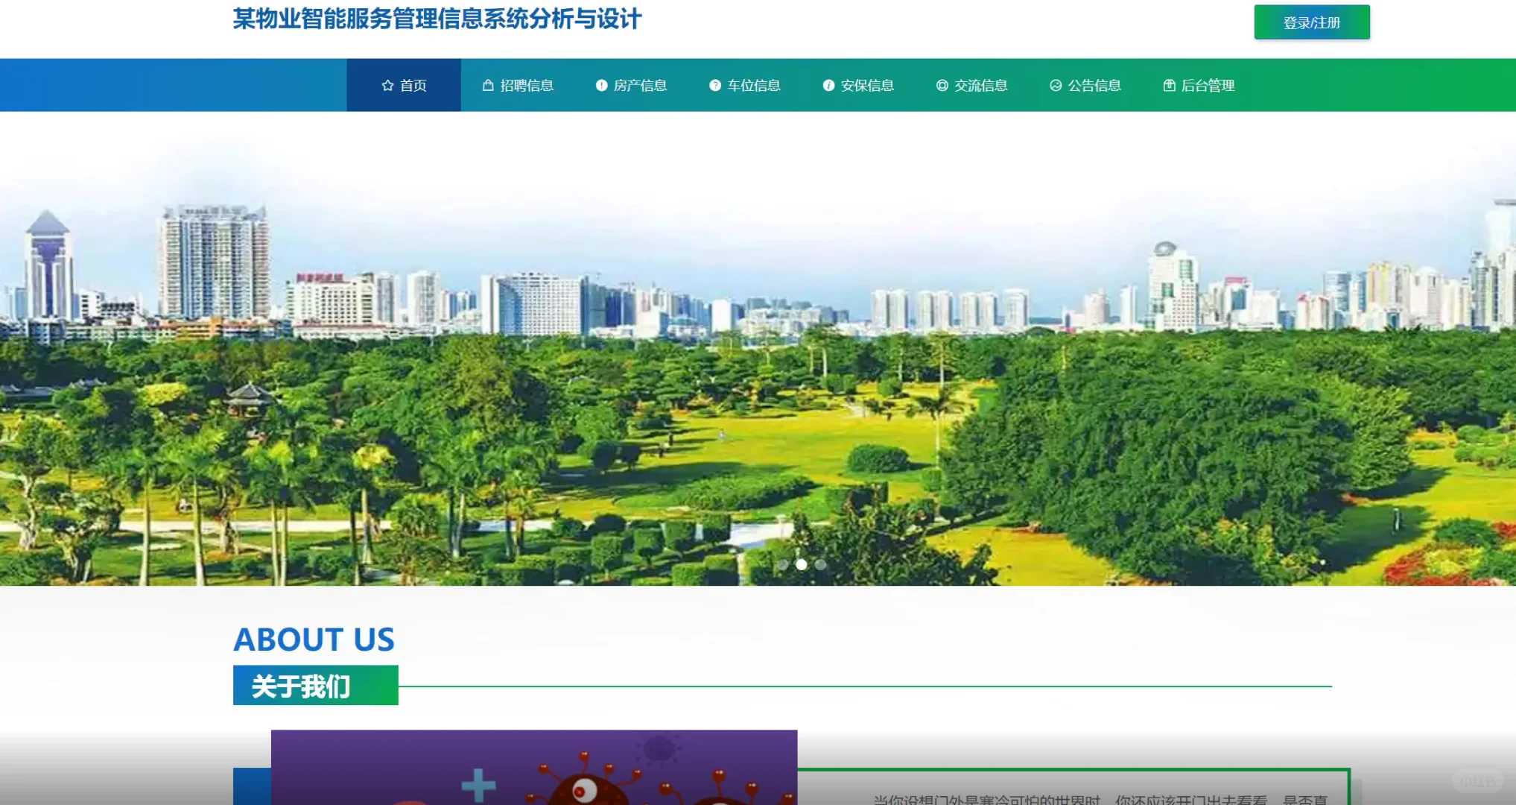Open the 招聘信息 navigation menu
This screenshot has width=1516, height=805.
tap(518, 85)
